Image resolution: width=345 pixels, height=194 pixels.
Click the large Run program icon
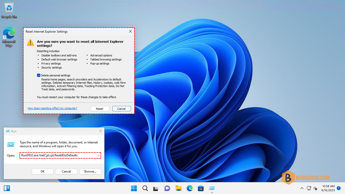(x=11, y=144)
